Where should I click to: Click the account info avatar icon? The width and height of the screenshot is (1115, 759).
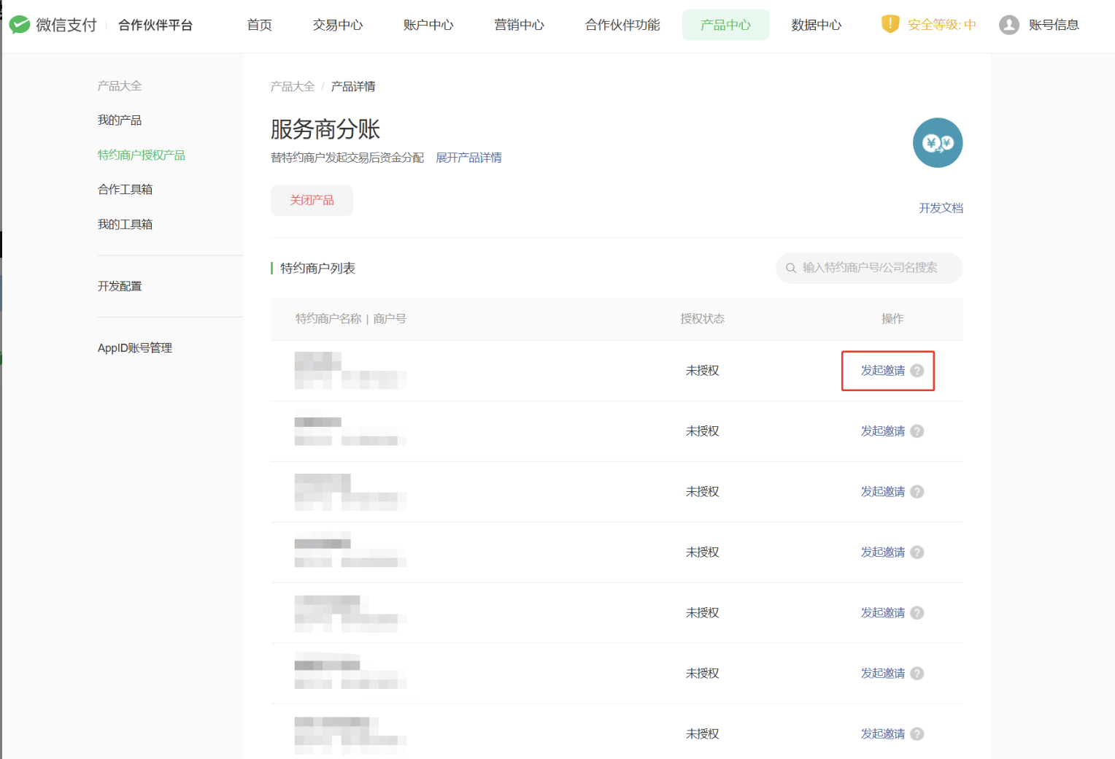point(1008,25)
